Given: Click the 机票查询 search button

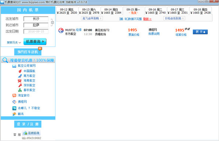Looking at the screenshot, I should (x=35, y=41).
